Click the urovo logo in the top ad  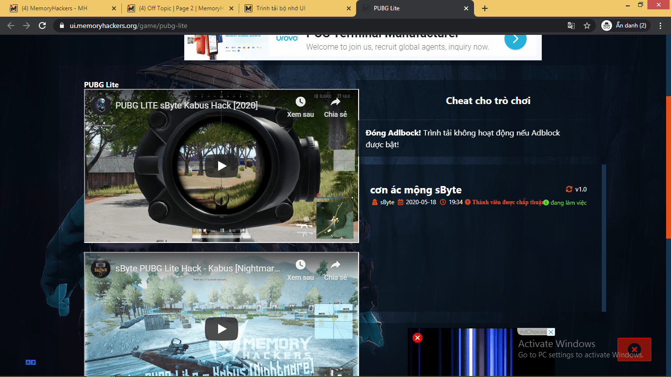[287, 38]
